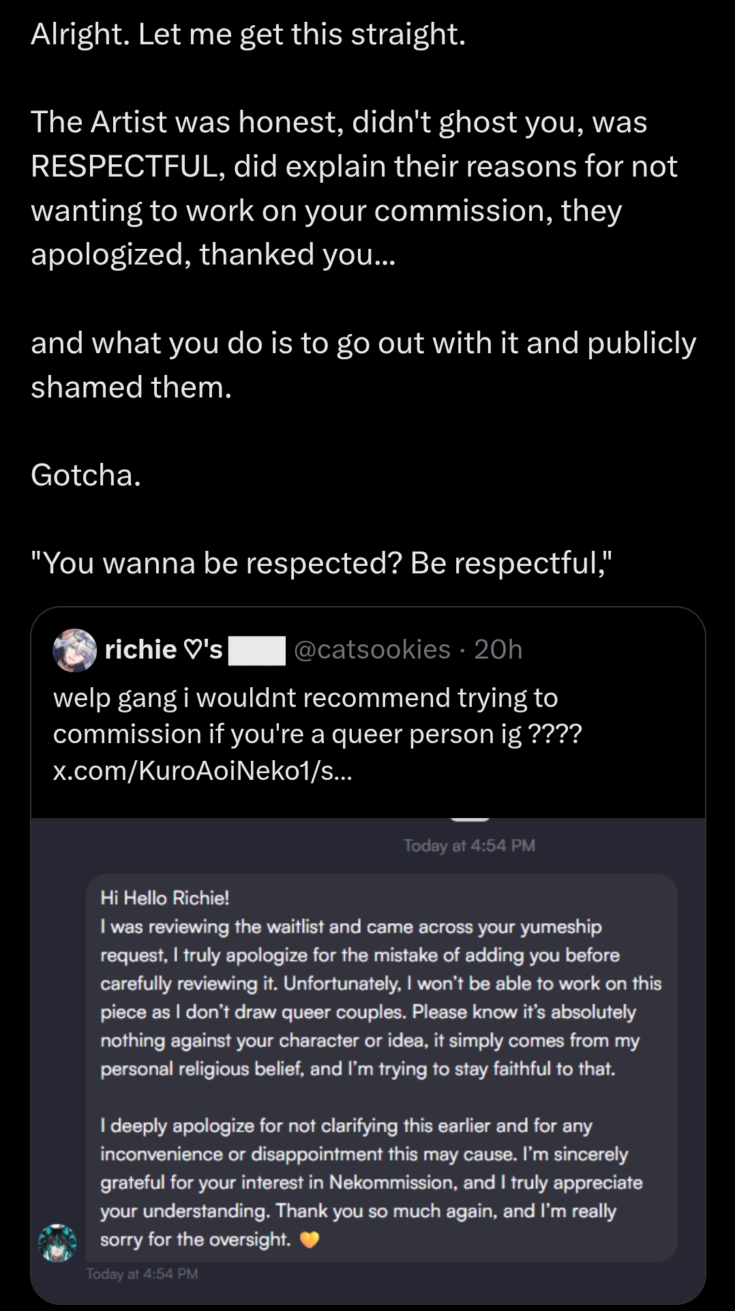735x1311 pixels.
Task: Open the @catsookies profile handle
Action: click(372, 650)
